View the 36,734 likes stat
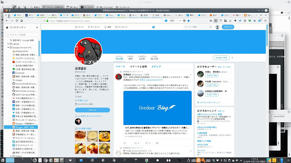 (154, 58)
